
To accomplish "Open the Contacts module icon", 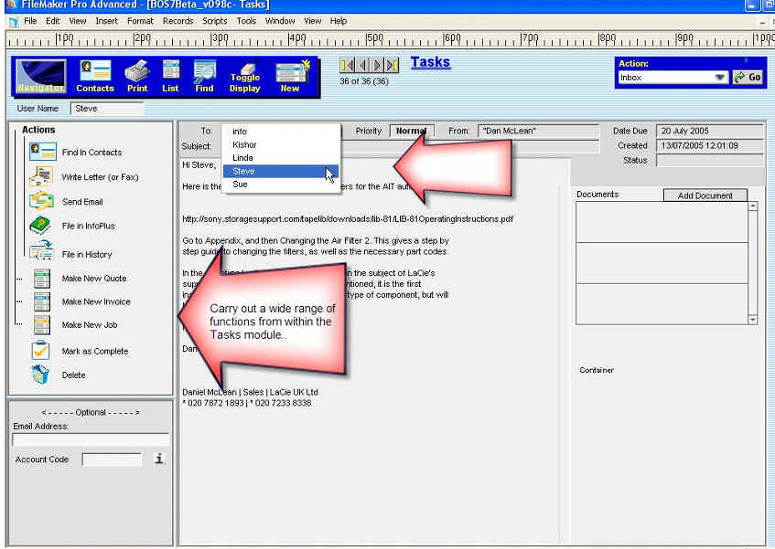I will [95, 77].
